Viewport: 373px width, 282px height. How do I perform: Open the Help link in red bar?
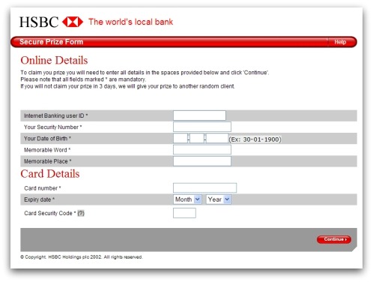(340, 42)
